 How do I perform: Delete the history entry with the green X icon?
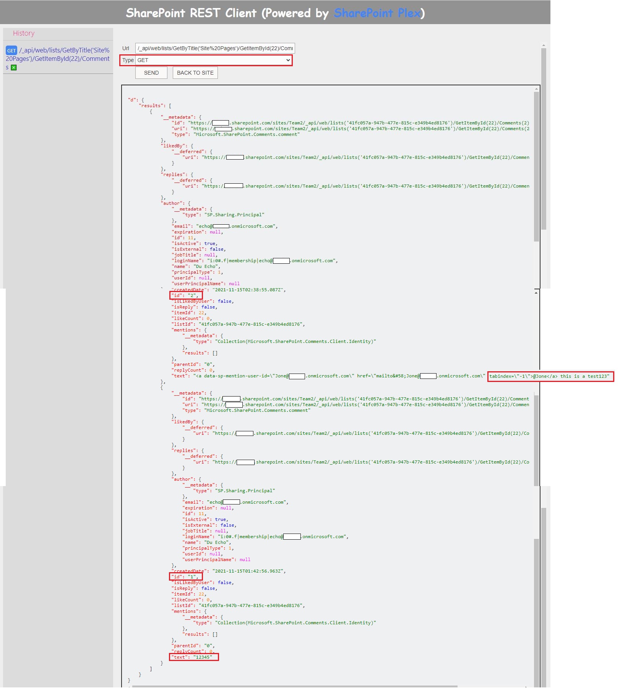pos(14,68)
